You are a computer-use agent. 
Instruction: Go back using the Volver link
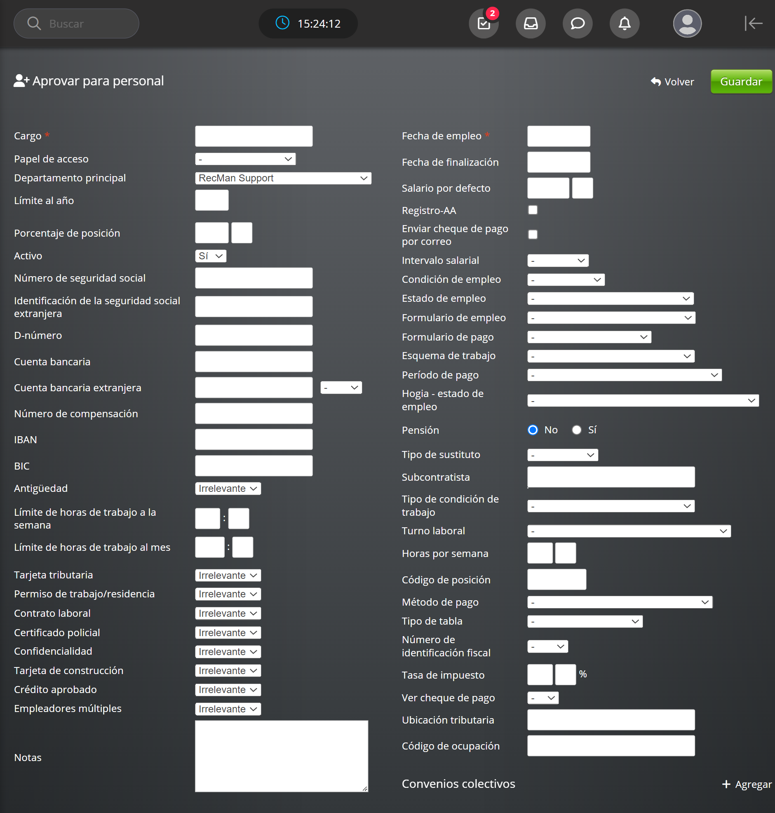672,82
